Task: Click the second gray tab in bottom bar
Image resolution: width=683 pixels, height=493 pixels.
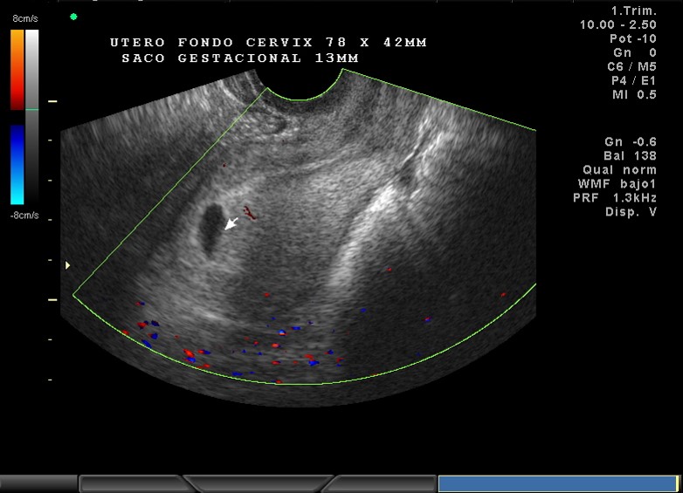Action: pyautogui.click(x=131, y=483)
